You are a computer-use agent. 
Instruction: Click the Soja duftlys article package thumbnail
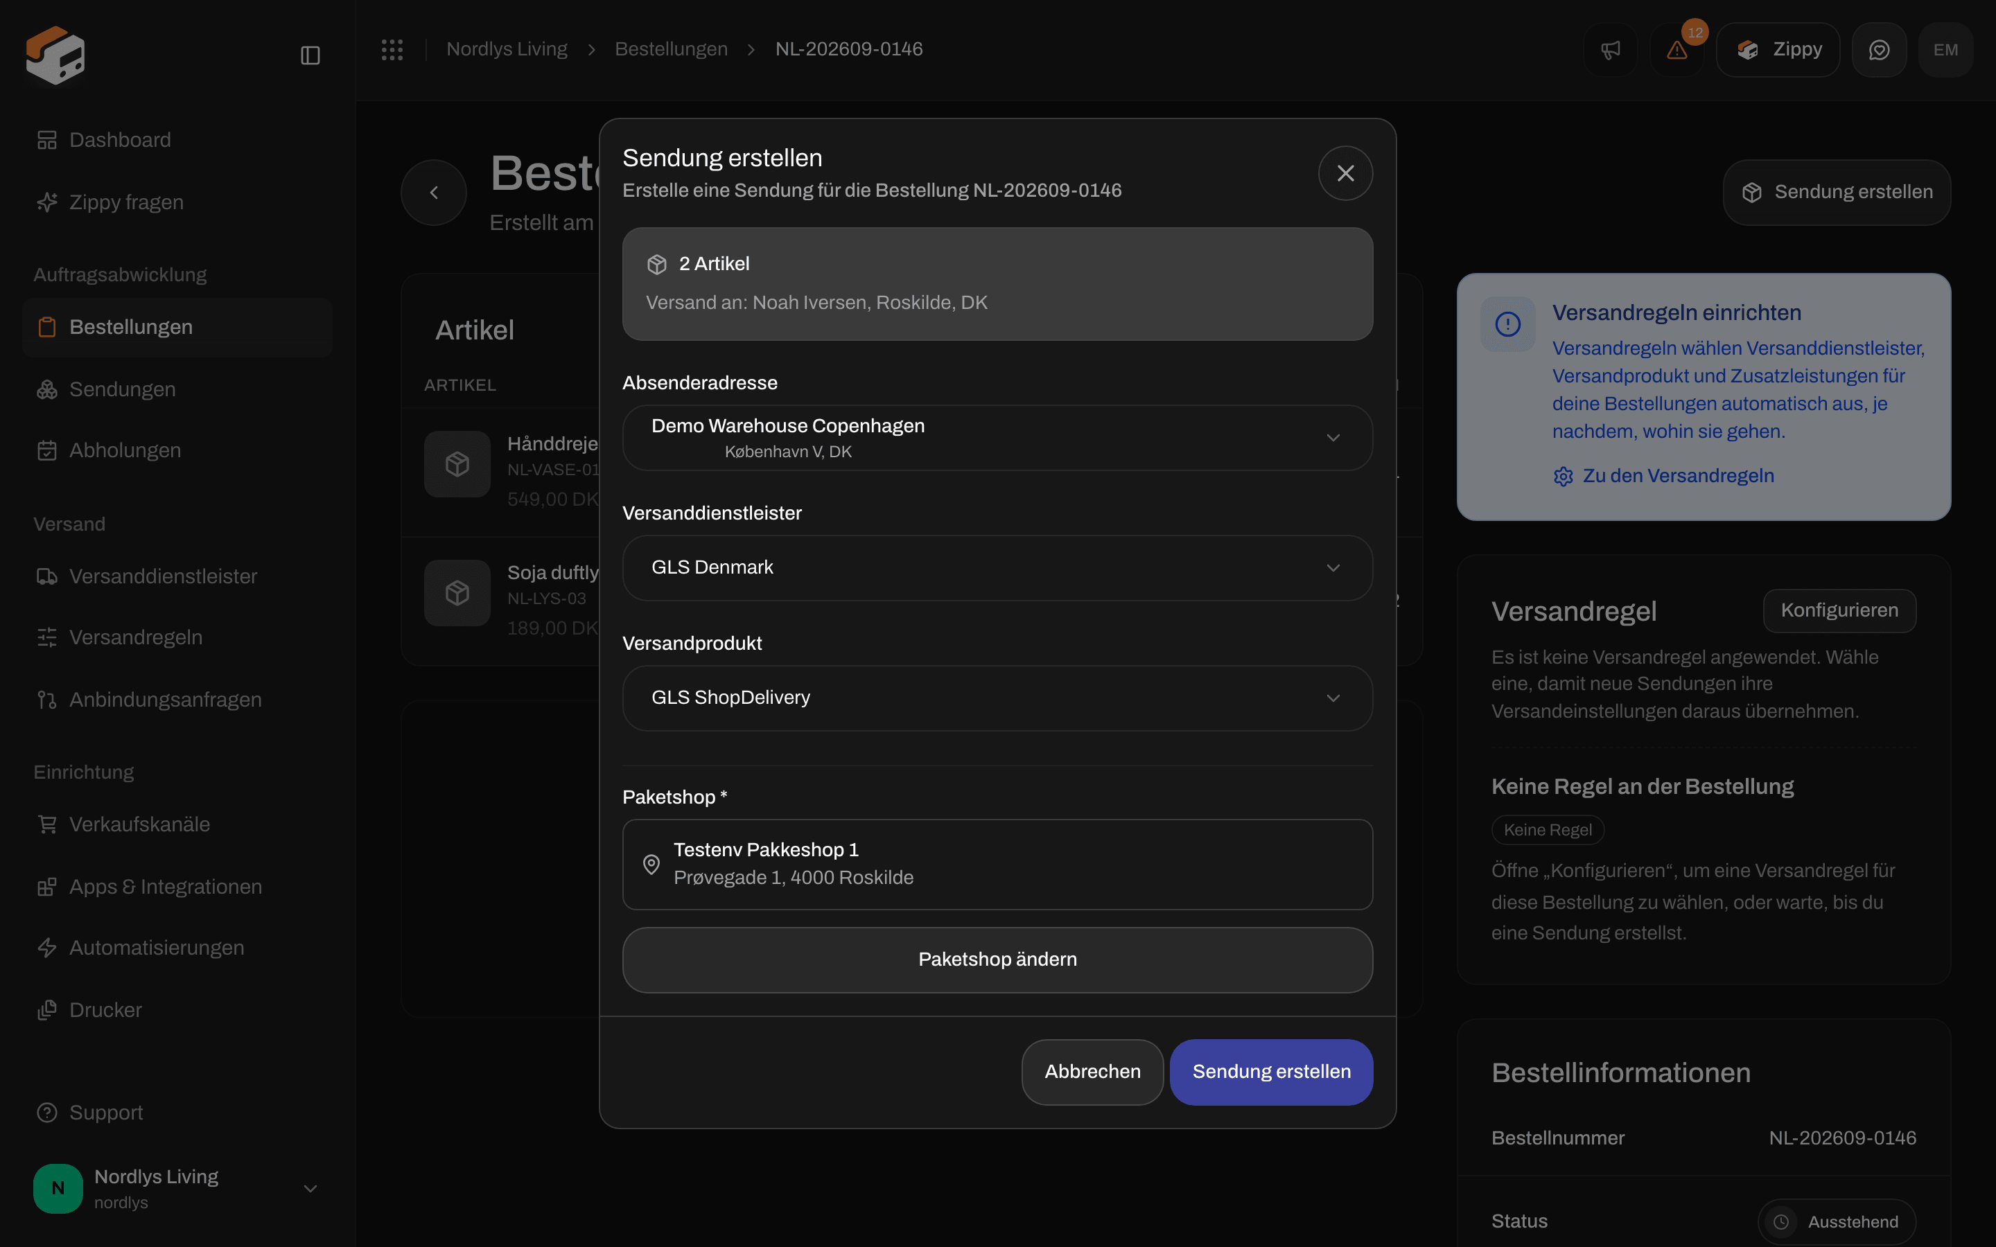pyautogui.click(x=457, y=593)
